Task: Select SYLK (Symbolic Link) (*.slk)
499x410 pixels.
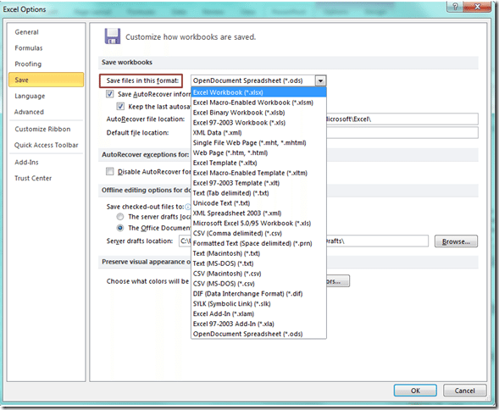Action: (x=258, y=303)
